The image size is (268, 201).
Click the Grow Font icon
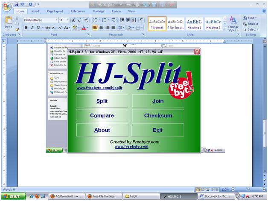[73, 20]
